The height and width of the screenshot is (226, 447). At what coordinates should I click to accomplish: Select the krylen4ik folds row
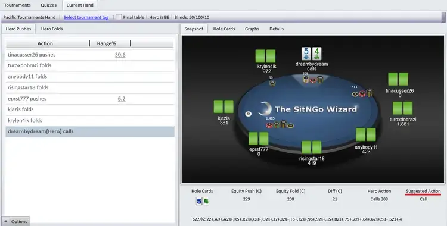[90, 121]
